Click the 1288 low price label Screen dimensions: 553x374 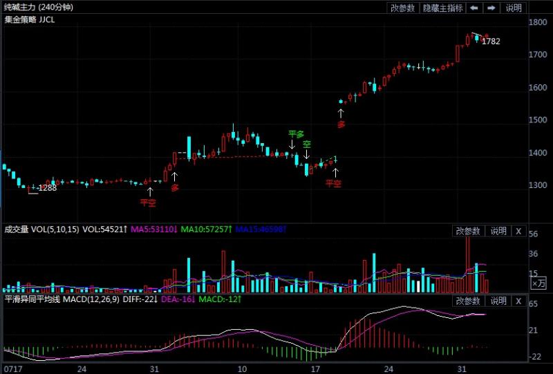(x=47, y=188)
